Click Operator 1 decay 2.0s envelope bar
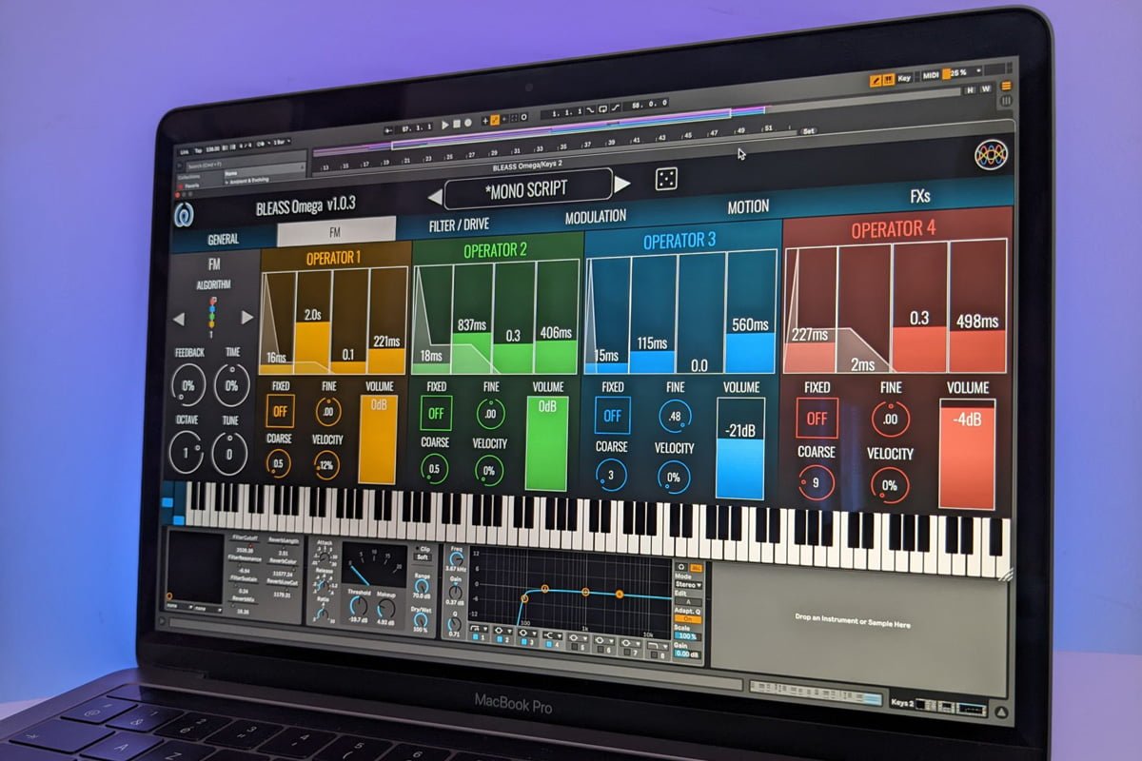 312,322
